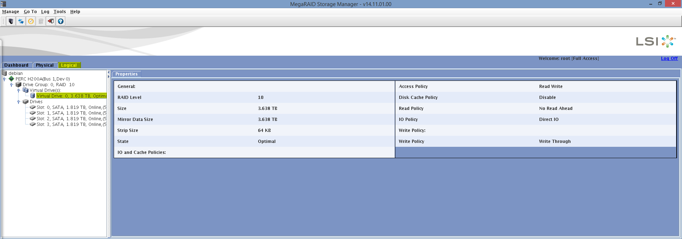Image resolution: width=682 pixels, height=239 pixels.
Task: Switch to the Physical tab
Action: pos(44,65)
